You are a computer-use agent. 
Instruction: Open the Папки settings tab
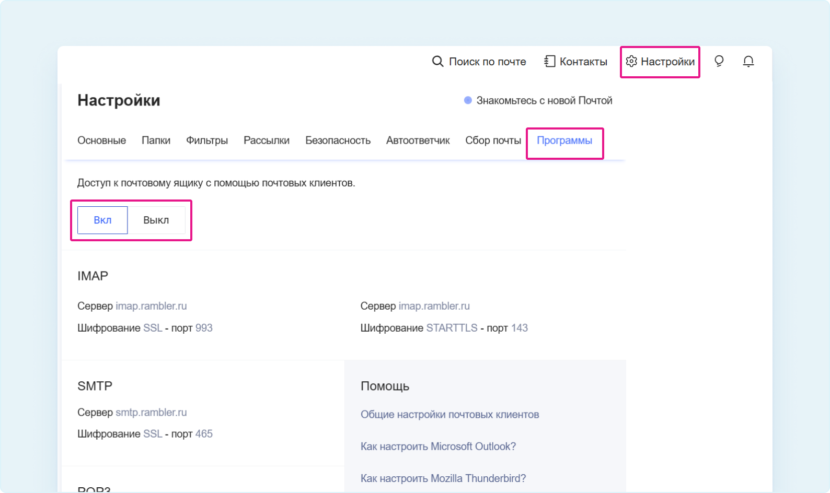coord(156,140)
